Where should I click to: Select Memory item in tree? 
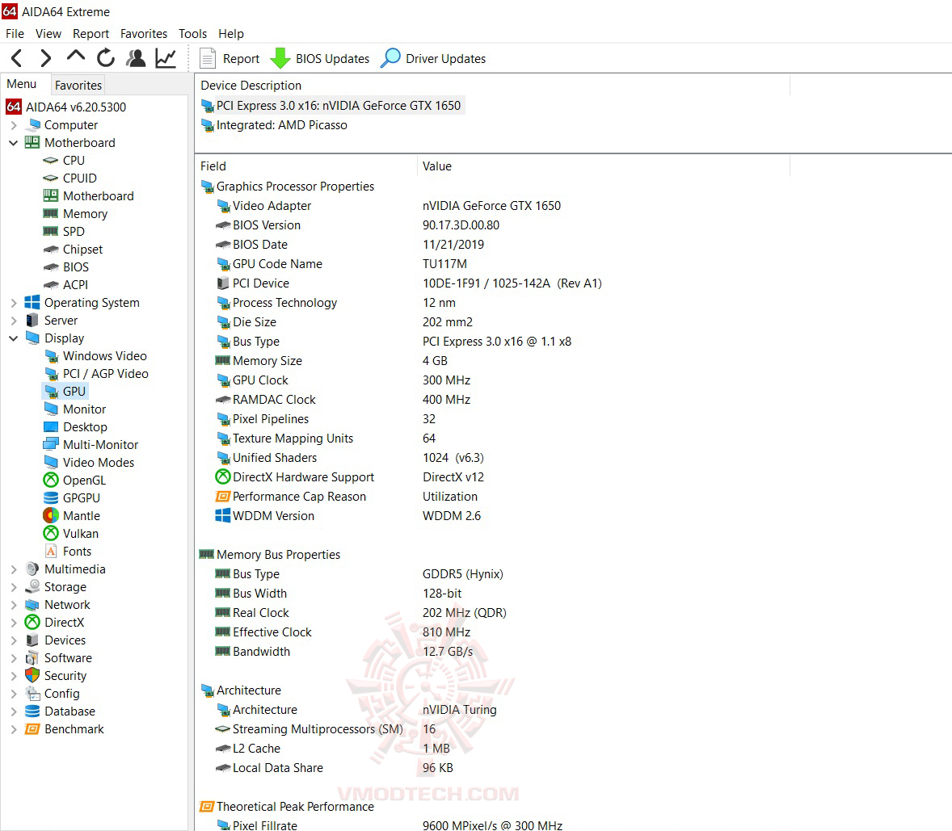click(x=85, y=213)
